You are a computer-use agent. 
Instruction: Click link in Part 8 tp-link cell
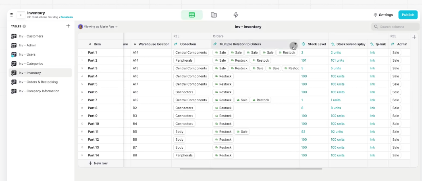click(372, 108)
